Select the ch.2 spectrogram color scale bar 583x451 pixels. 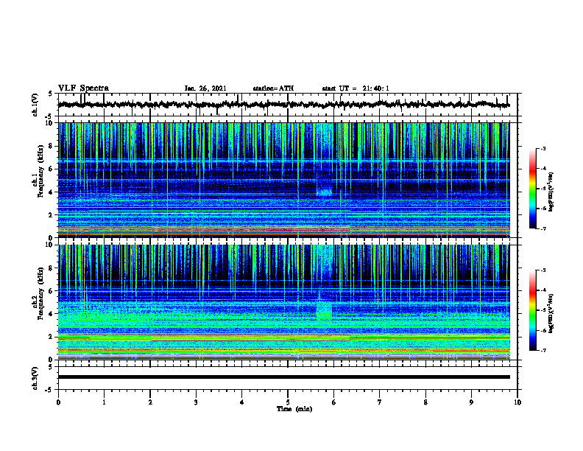pos(532,310)
